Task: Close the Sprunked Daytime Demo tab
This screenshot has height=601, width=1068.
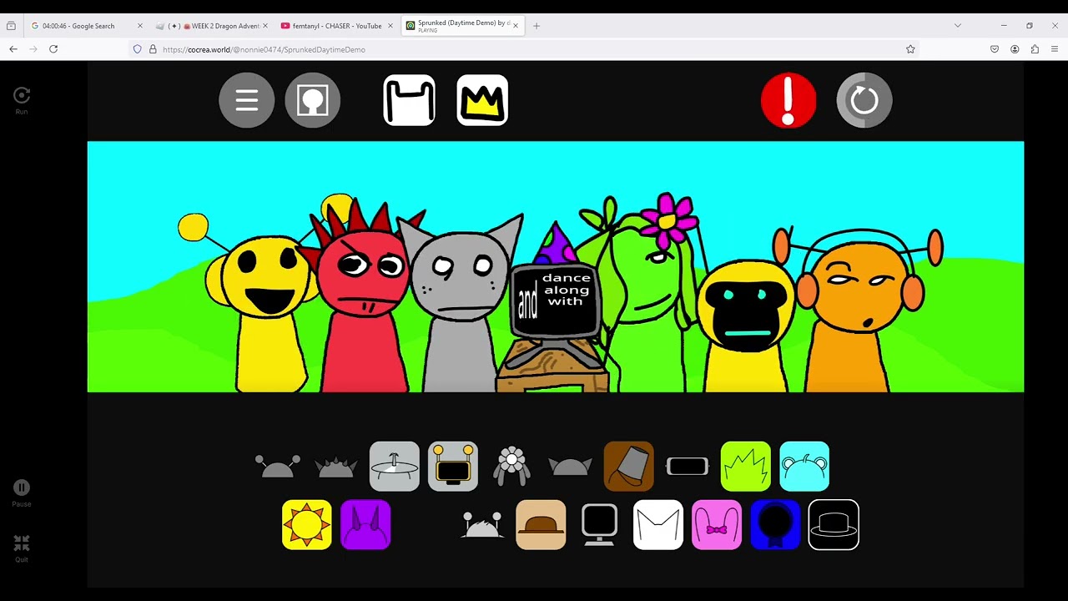Action: pyautogui.click(x=516, y=26)
